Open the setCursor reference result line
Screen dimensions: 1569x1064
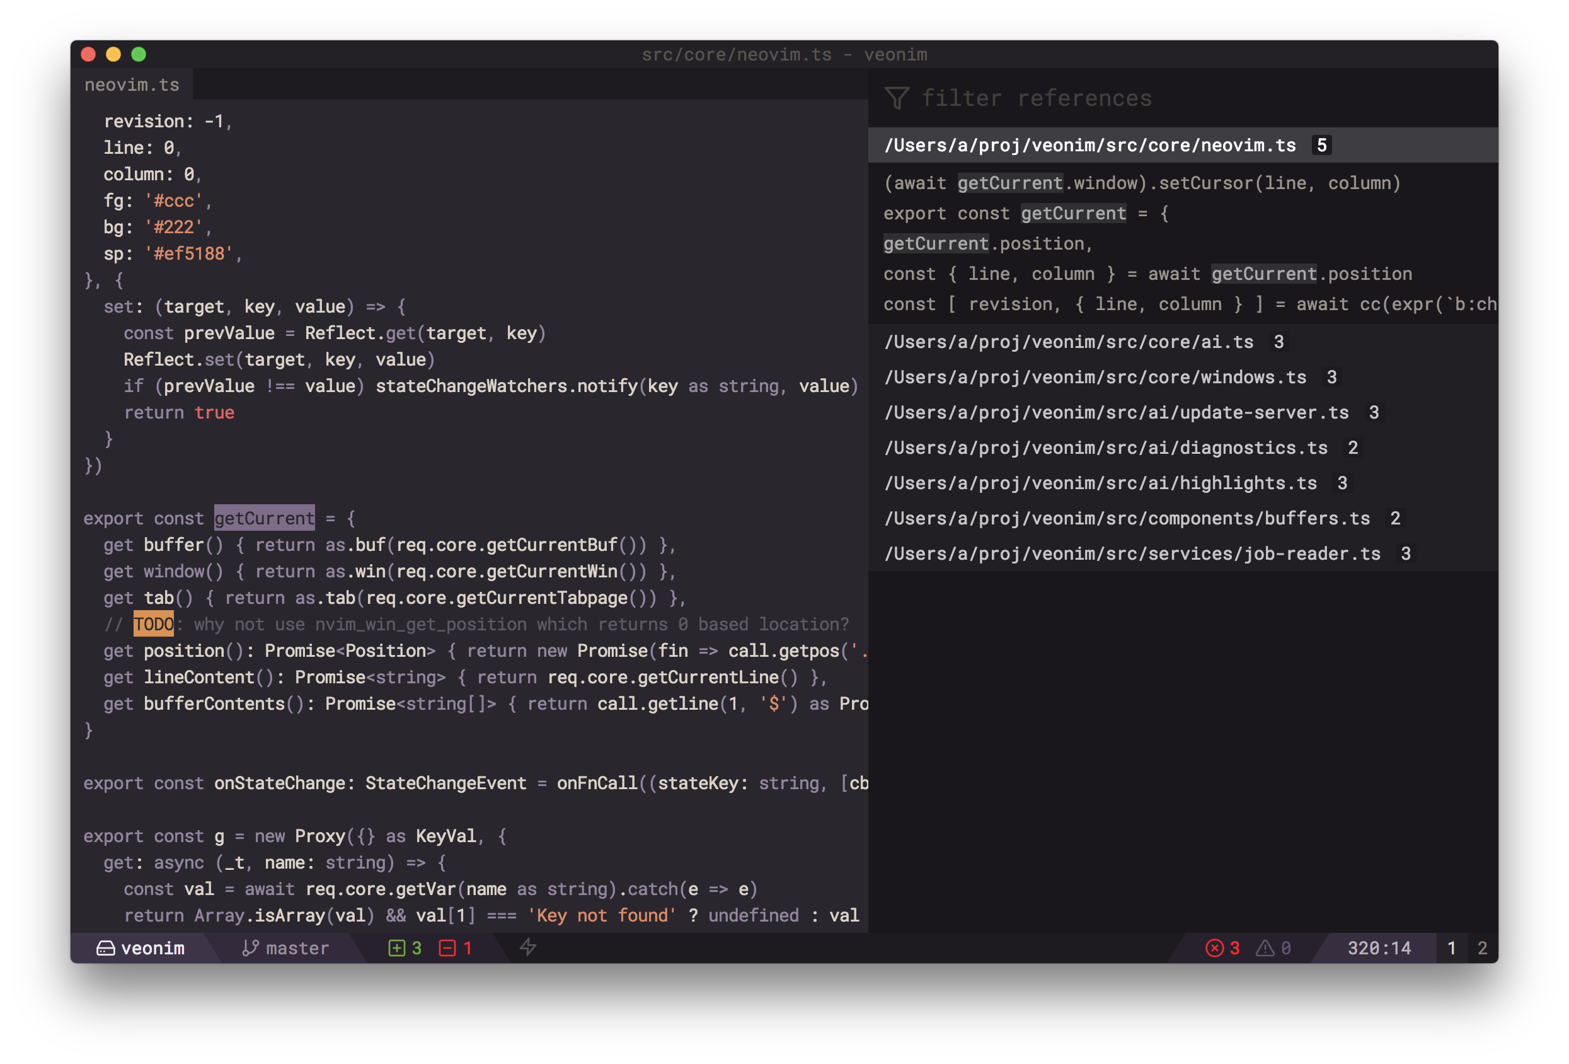(1142, 183)
